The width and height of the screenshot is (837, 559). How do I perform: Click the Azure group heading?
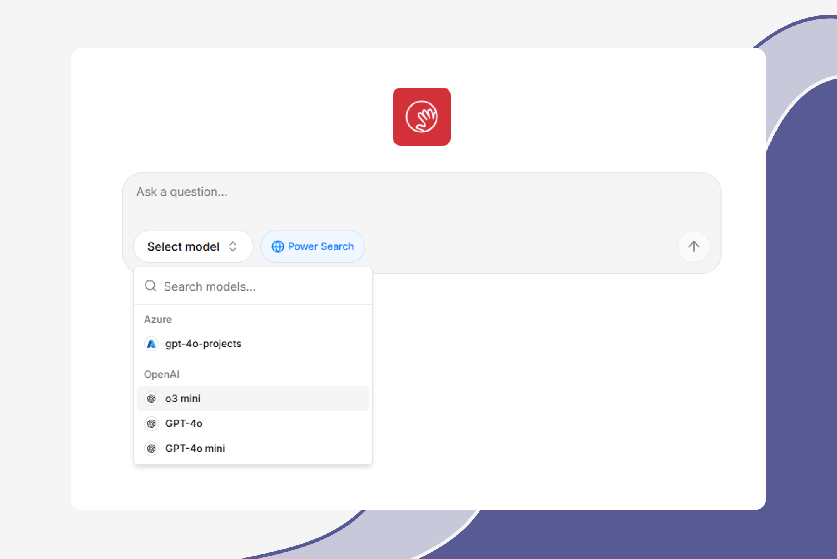pos(158,320)
